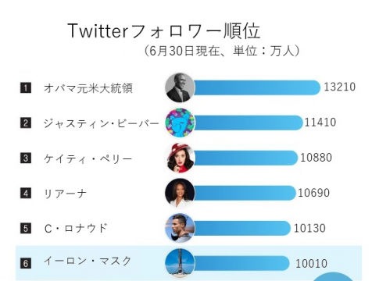
Task: Click C. Ronaldo's profile photo
Action: [180, 228]
